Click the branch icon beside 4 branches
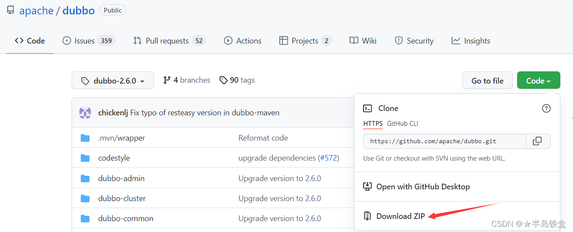Screen dimensions: 573x232 click(x=167, y=80)
